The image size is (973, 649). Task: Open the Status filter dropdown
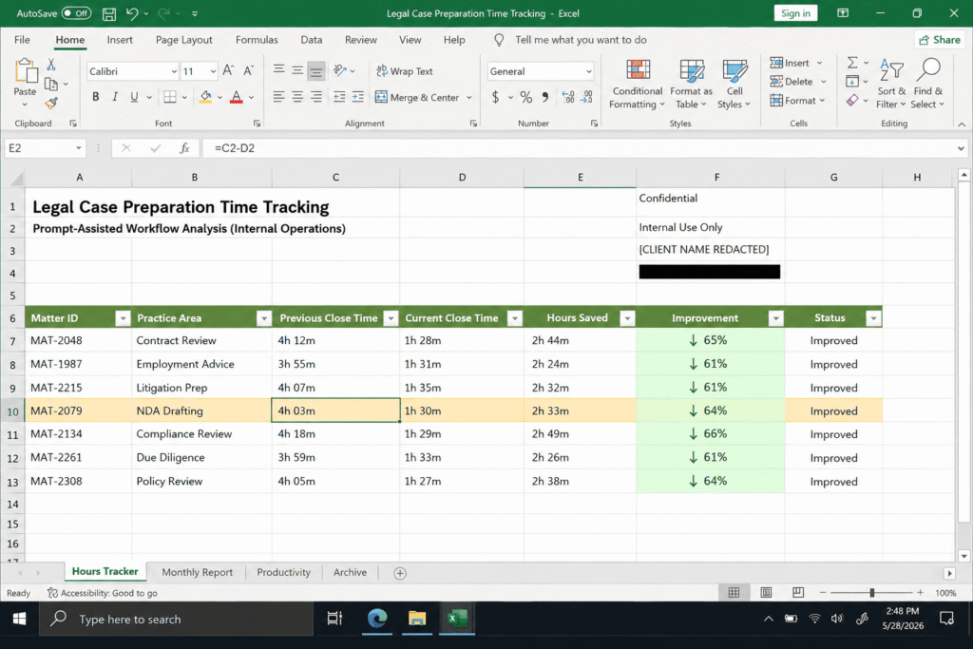pos(873,318)
